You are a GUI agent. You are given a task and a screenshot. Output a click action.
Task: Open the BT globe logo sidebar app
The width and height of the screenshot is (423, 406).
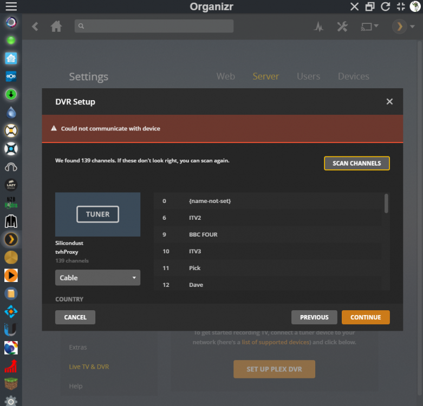[11, 348]
